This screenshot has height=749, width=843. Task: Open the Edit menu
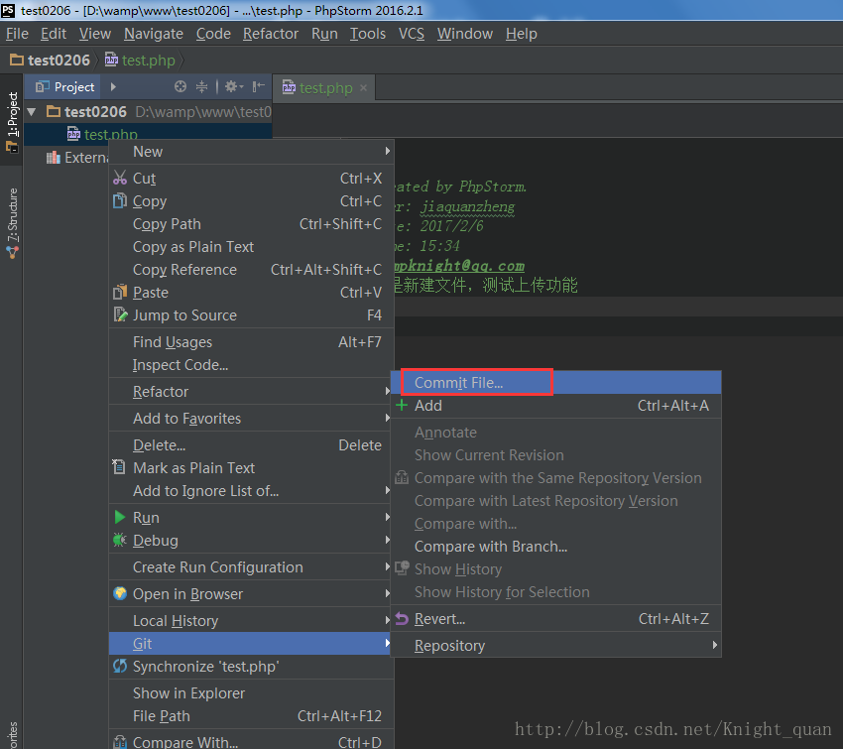[54, 34]
